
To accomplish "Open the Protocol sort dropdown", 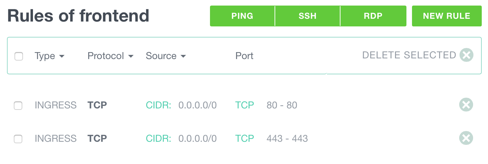I will click(110, 56).
